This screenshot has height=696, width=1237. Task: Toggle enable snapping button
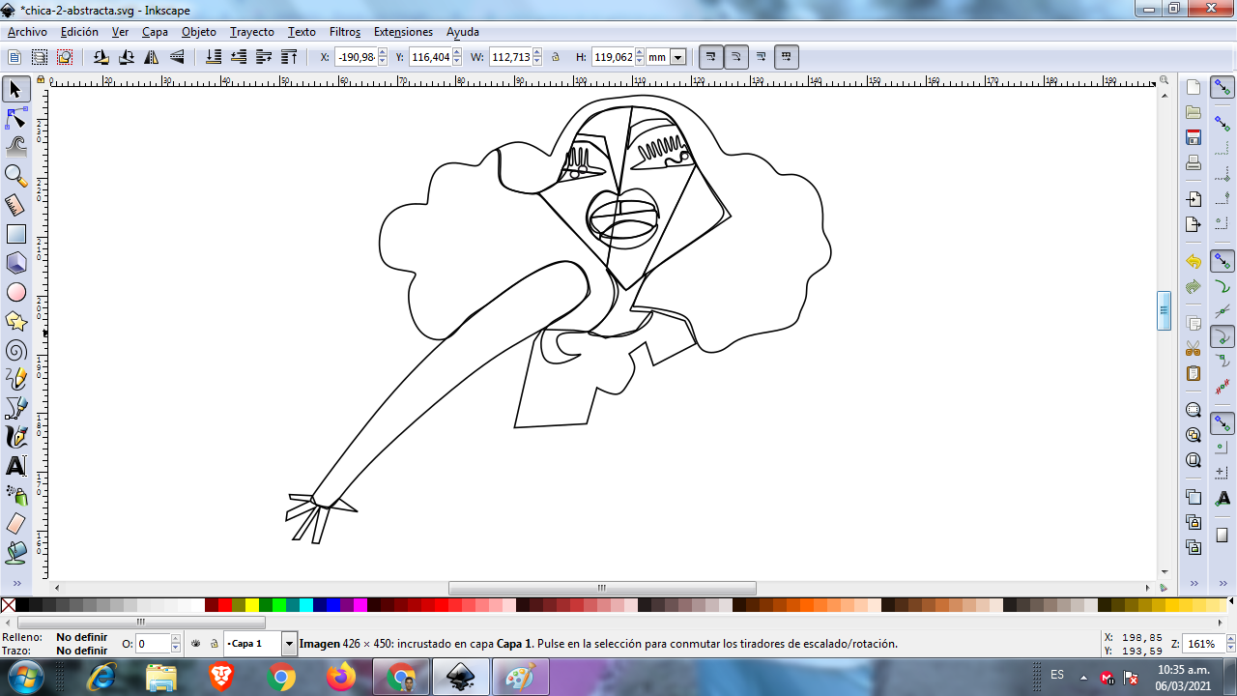(1223, 88)
